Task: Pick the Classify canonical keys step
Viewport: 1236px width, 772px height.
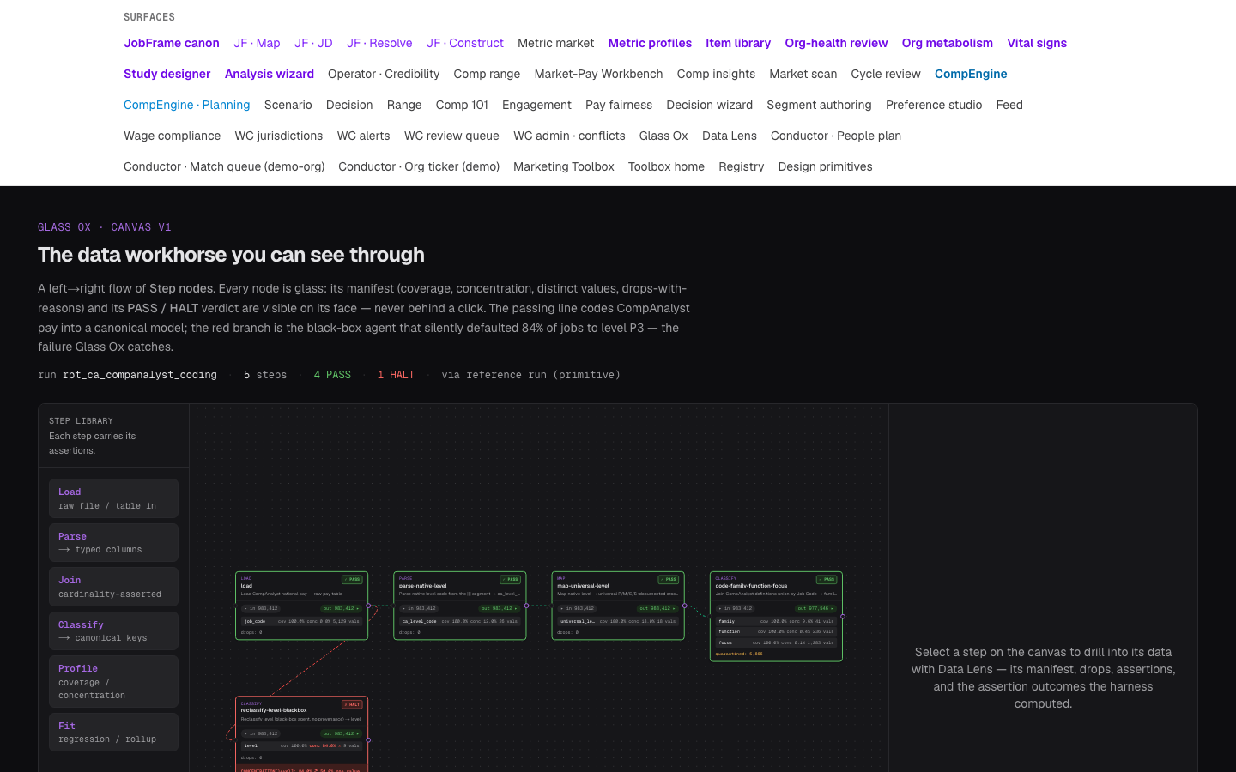Action: point(113,630)
